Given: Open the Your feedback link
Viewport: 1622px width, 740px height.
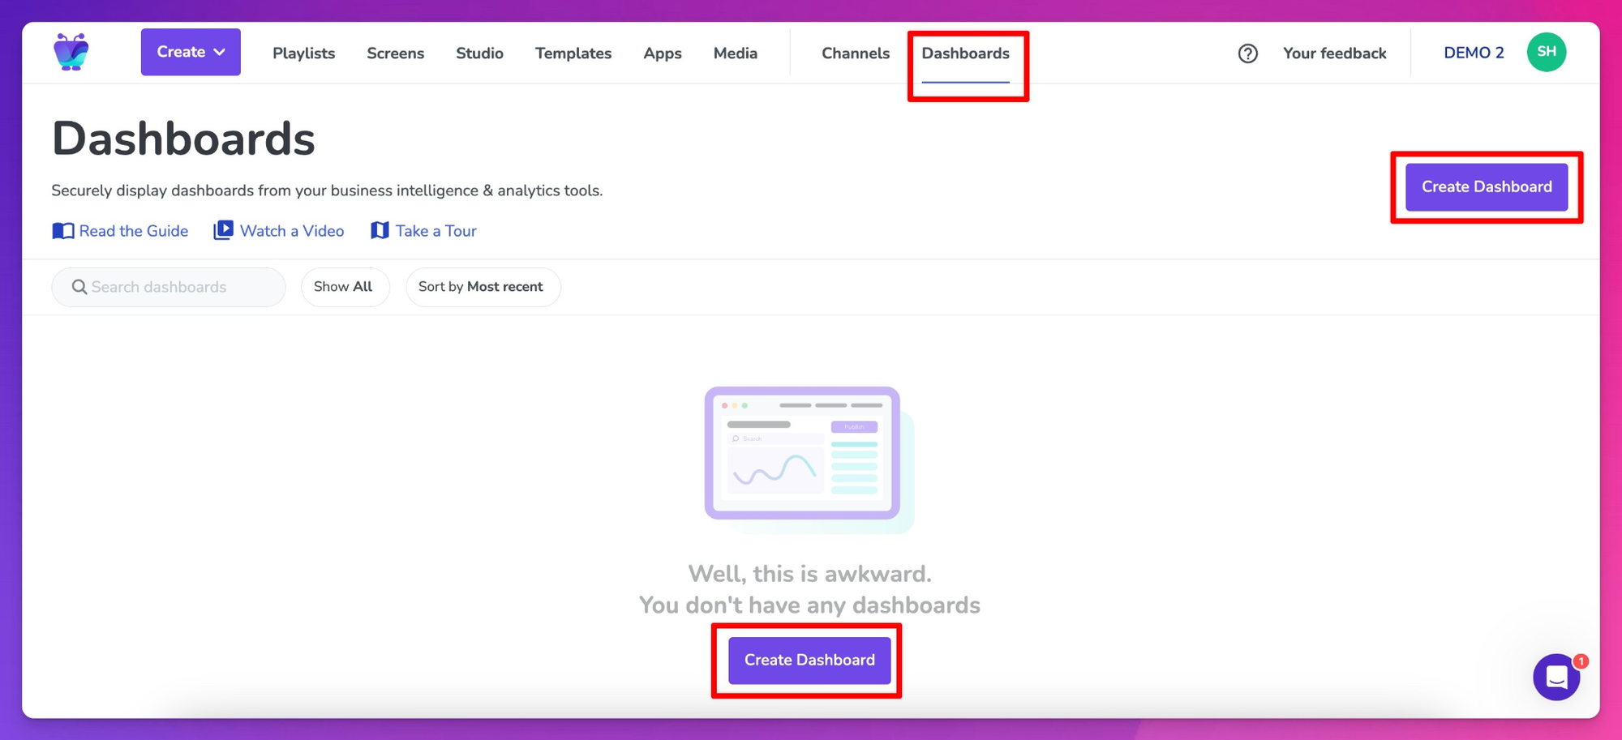Looking at the screenshot, I should click(x=1334, y=53).
